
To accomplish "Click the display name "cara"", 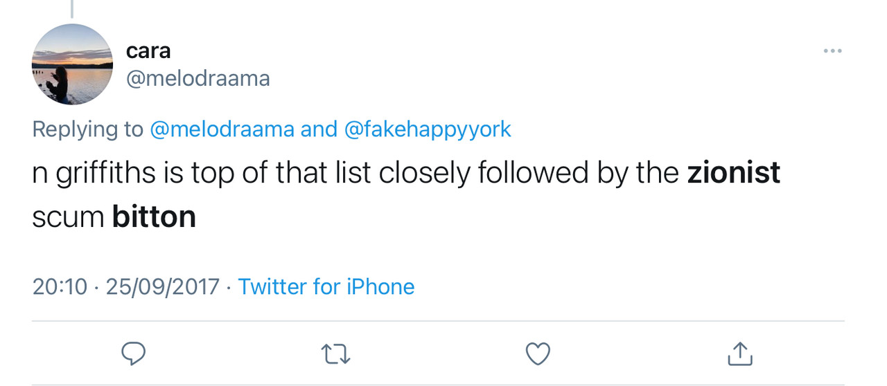I will 148,50.
